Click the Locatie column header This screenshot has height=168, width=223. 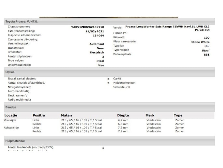pos(11,115)
